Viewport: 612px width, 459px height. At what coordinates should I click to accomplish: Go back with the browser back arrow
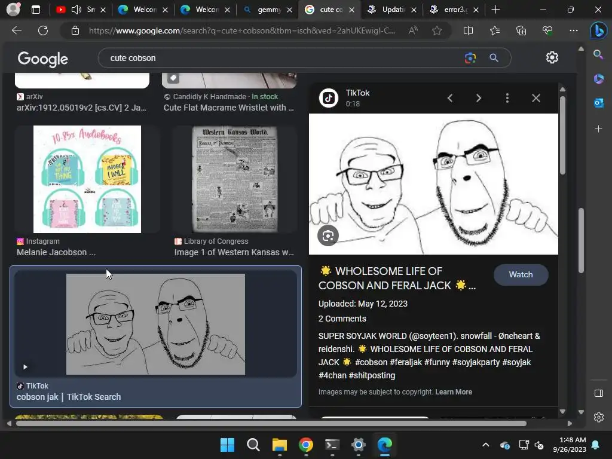(x=17, y=30)
